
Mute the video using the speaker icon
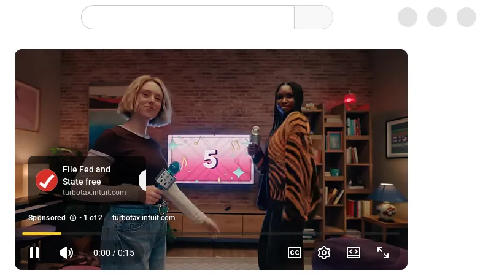[66, 253]
